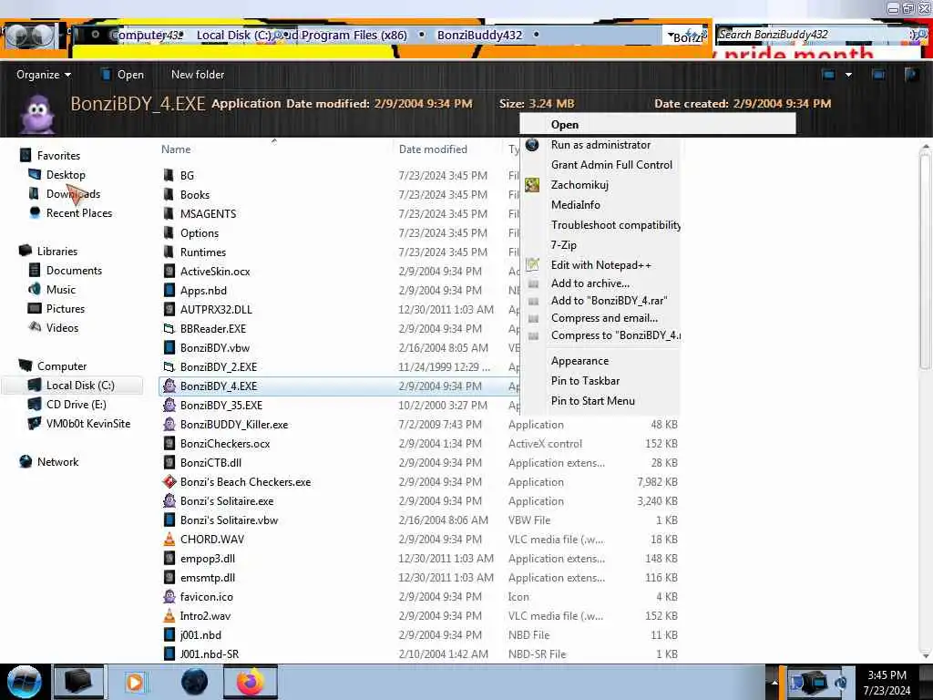The image size is (933, 700).
Task: Choose Edit with Notepad++
Action: [601, 265]
